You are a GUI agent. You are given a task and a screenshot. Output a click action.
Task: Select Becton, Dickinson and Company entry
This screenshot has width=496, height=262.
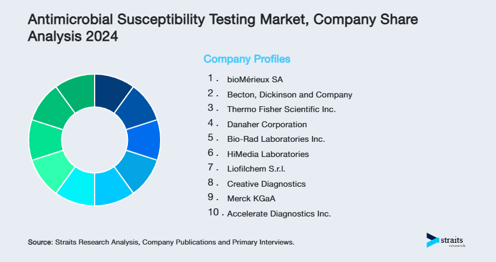[x=289, y=94]
